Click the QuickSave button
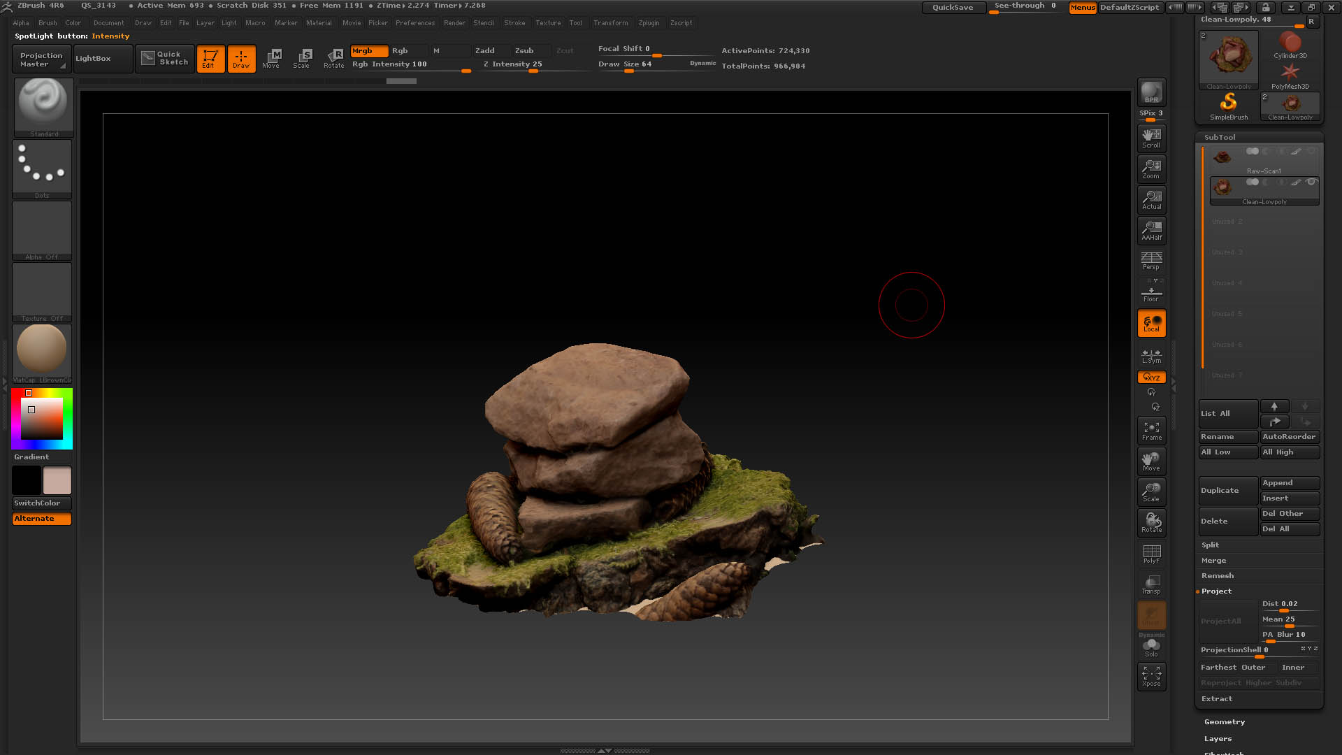Image resolution: width=1342 pixels, height=755 pixels. click(953, 7)
